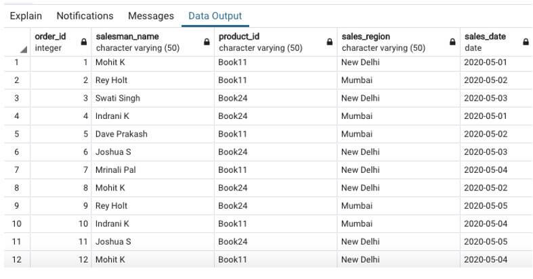Open the Messages tab

[x=150, y=16]
